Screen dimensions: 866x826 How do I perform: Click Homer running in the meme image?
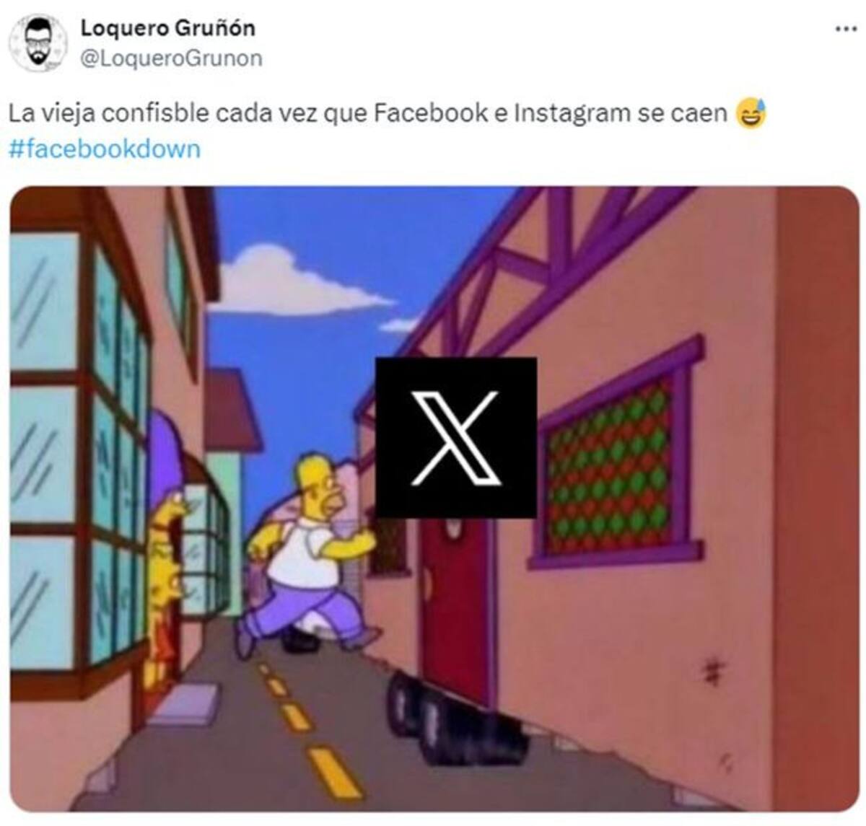(x=307, y=554)
